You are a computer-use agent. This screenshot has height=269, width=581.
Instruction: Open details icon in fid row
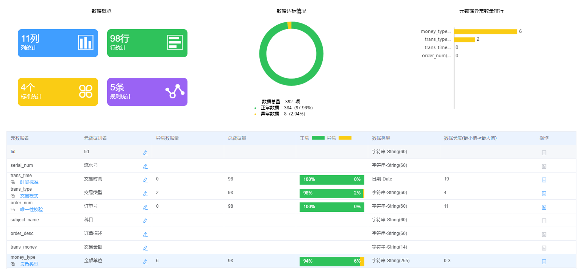click(x=544, y=153)
